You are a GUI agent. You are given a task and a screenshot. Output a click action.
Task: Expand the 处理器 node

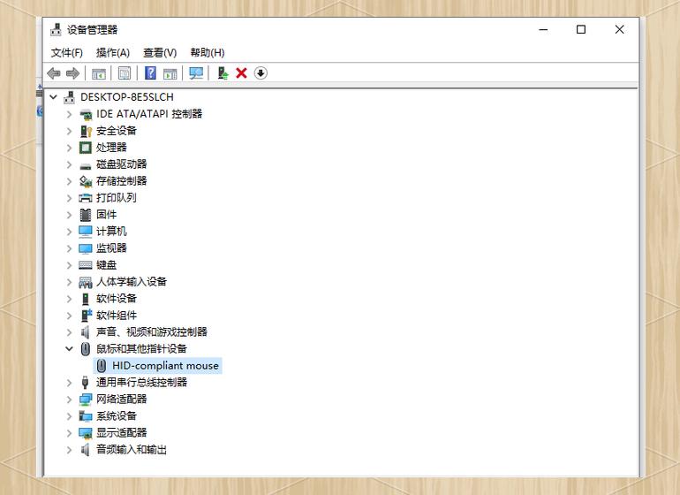click(70, 148)
